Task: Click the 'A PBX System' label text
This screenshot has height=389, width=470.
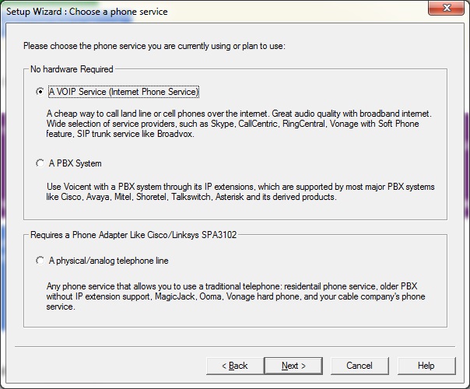Action: coord(75,163)
